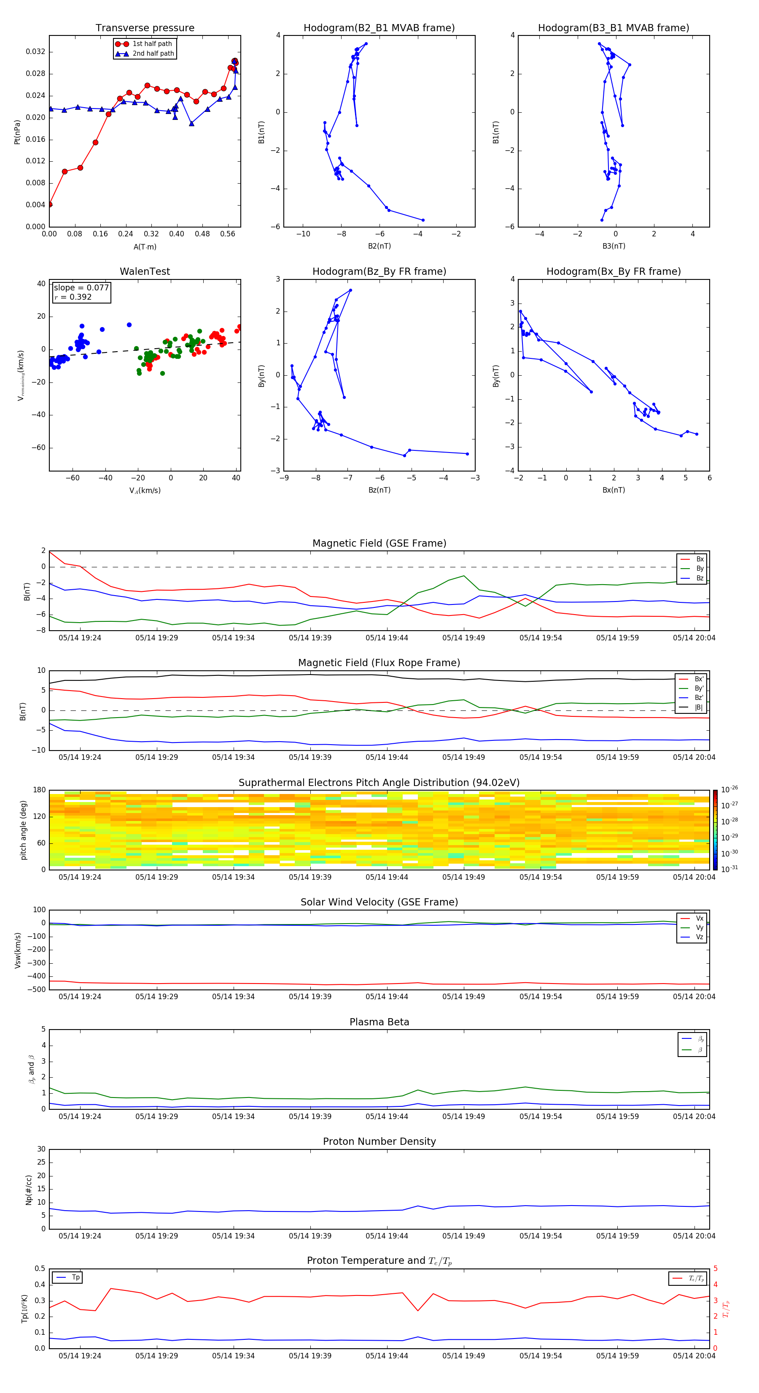Viewport: 759px width, 1393px height.
Task: Click the 'V_remaining(km/s)' y-axis label
Action: [x=21, y=375]
